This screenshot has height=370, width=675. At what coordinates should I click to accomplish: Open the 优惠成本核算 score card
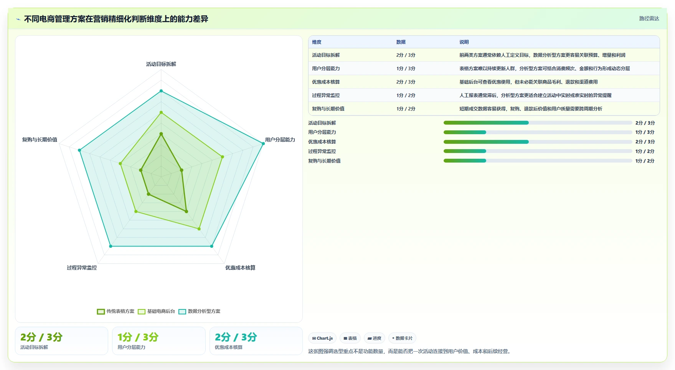pyautogui.click(x=256, y=341)
